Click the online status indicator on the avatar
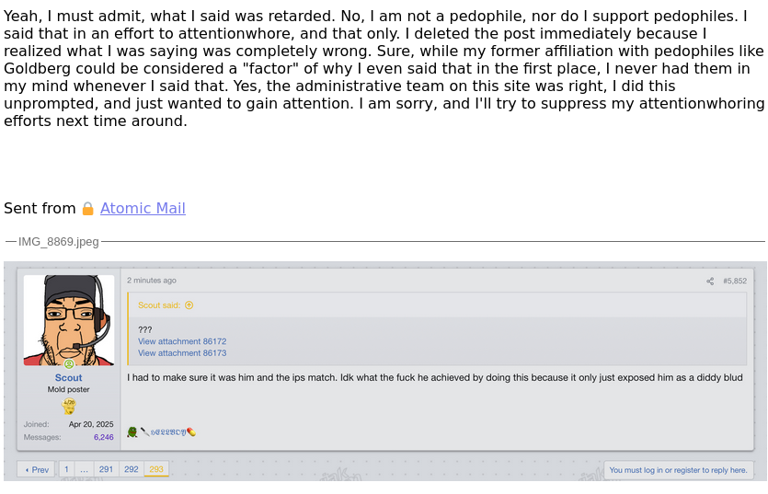This screenshot has width=768, height=494. tap(69, 364)
